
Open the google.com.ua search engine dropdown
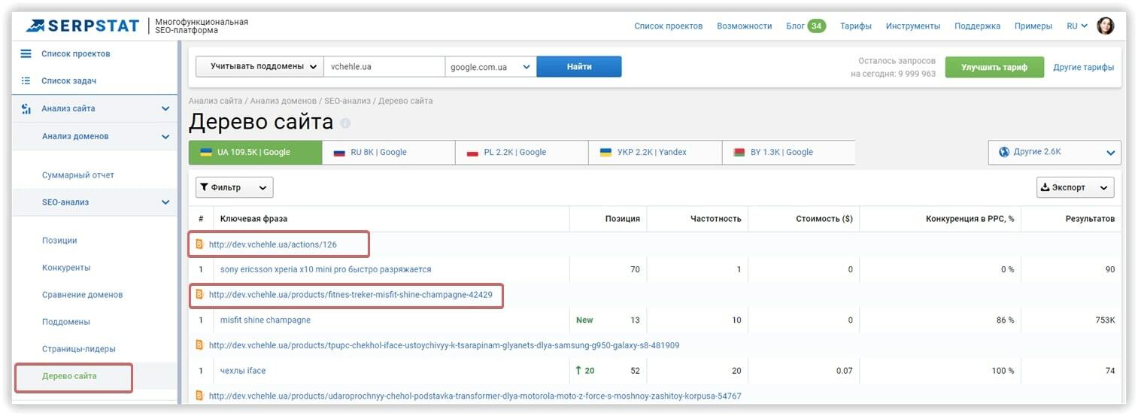click(x=490, y=66)
